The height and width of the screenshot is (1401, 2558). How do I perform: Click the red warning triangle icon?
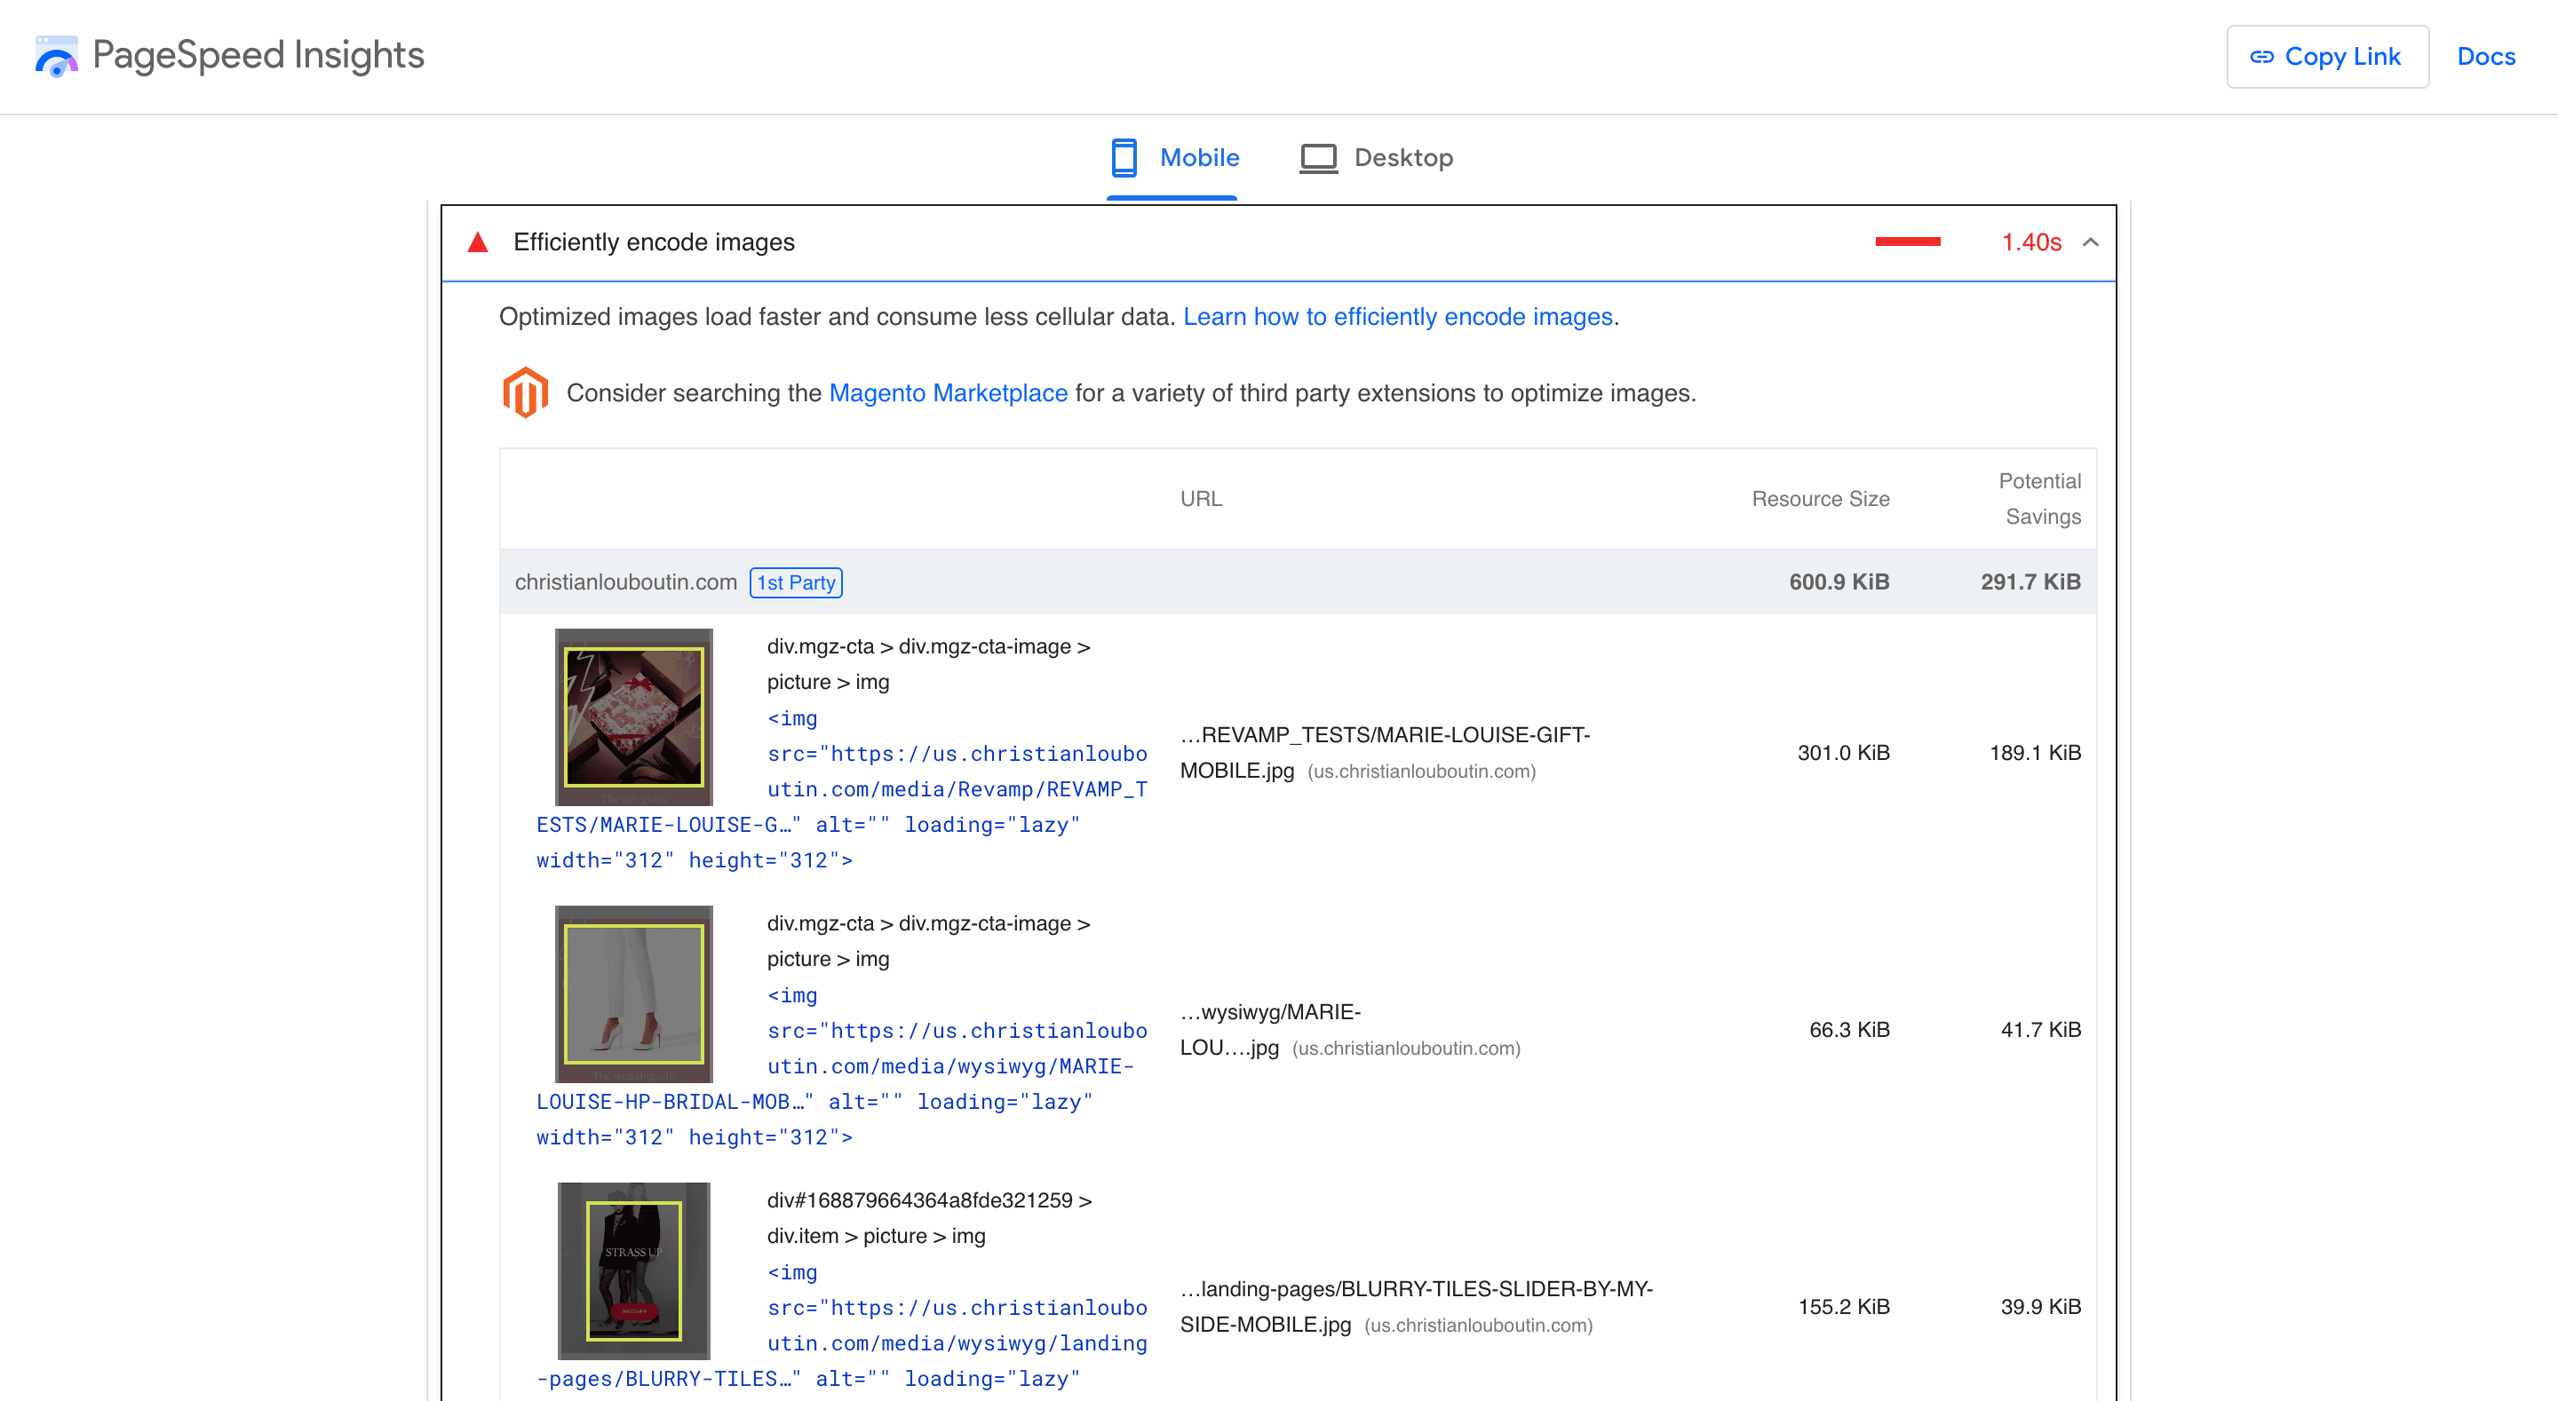point(478,241)
